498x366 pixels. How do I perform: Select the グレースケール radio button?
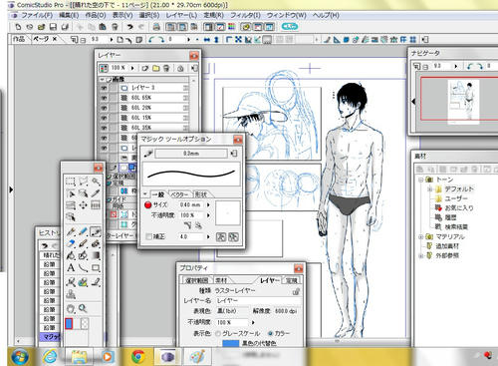coord(218,333)
